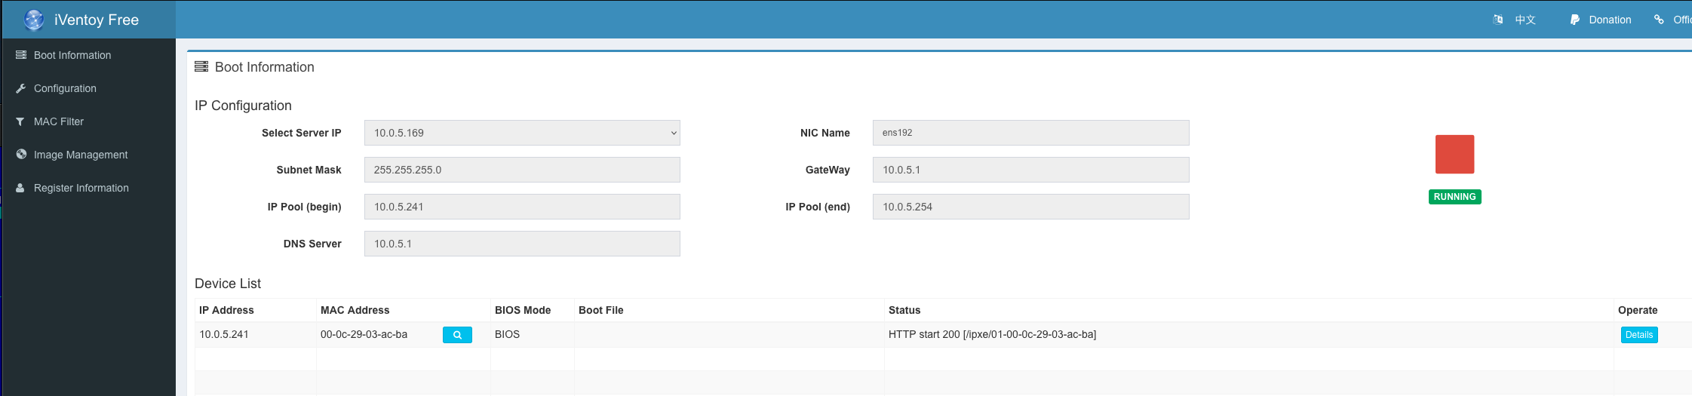Click the language translate icon
1692x396 pixels.
(x=1498, y=20)
